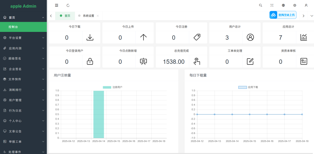This screenshot has height=154, width=314.
Task: Expand the 应用内测 sidebar menu
Action: click(23, 48)
